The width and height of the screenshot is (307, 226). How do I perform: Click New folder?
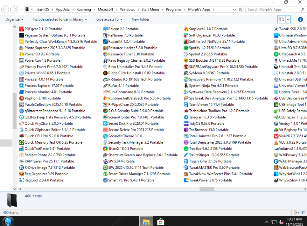(x=140, y=19)
